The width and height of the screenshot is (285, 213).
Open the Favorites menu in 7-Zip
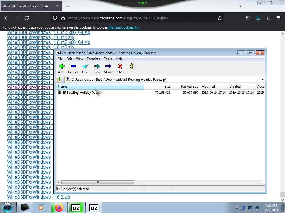point(93,59)
